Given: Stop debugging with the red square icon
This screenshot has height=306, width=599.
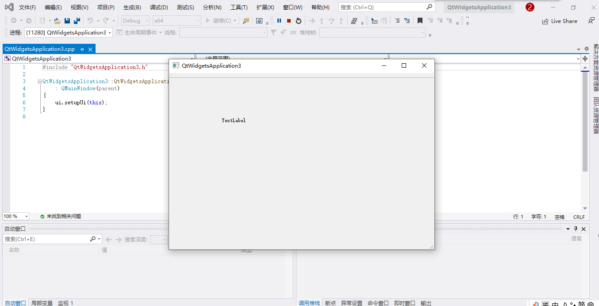Looking at the screenshot, I should click(x=289, y=21).
